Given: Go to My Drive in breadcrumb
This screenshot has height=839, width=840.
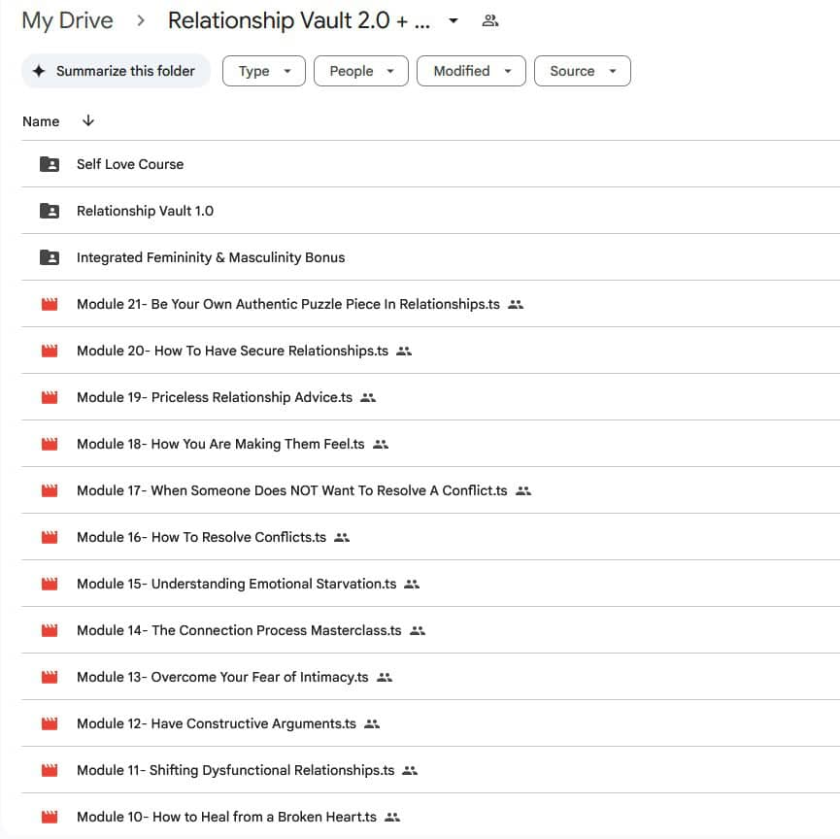Looking at the screenshot, I should [67, 20].
